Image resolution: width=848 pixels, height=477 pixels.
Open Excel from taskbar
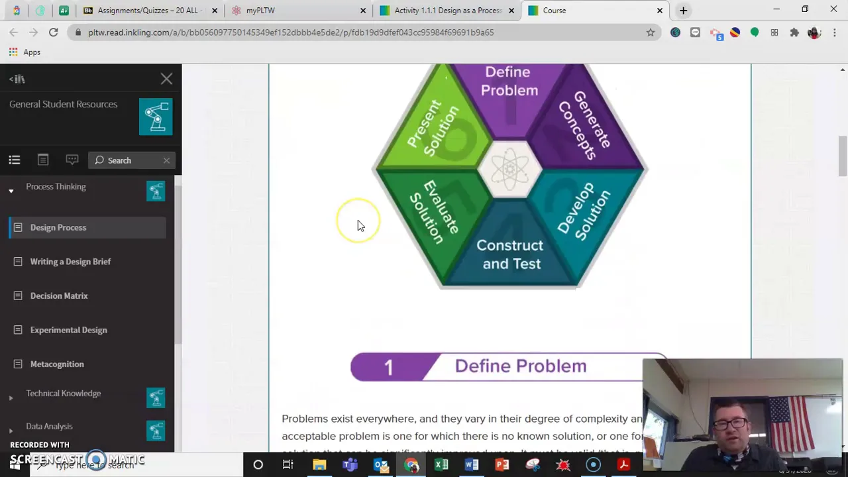click(441, 465)
